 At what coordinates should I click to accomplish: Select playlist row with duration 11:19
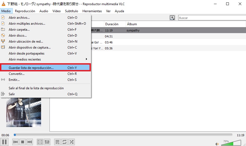tap(168, 30)
